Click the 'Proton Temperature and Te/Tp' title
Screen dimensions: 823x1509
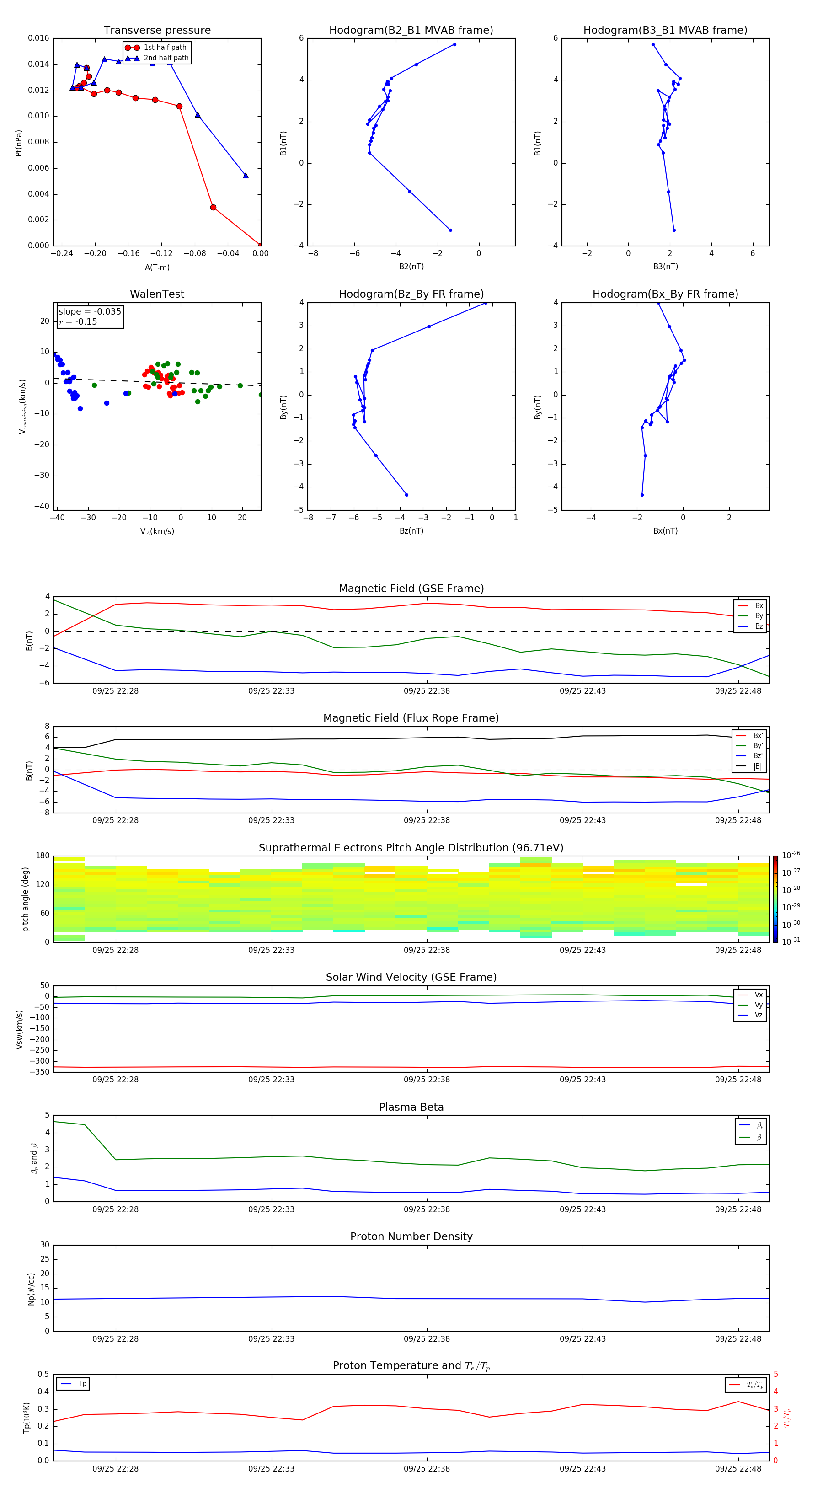(411, 1366)
